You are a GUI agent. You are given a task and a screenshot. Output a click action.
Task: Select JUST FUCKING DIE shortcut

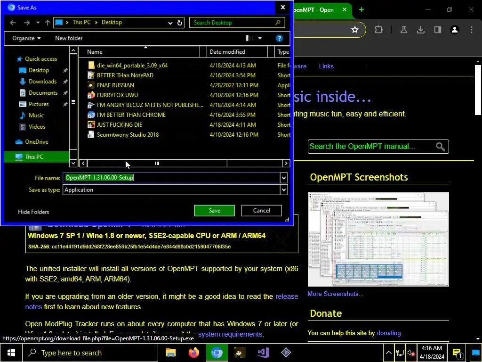click(x=119, y=124)
